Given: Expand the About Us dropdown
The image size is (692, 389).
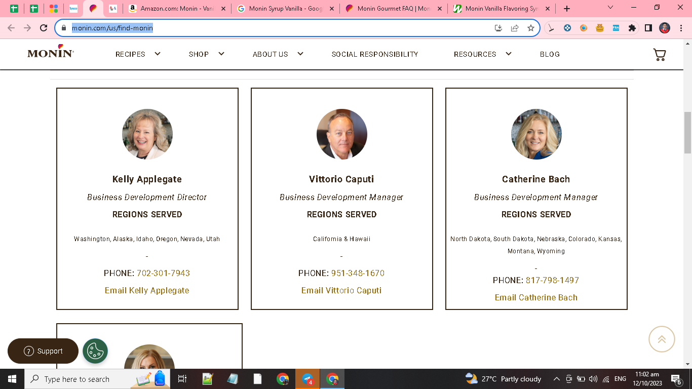Looking at the screenshot, I should [278, 54].
